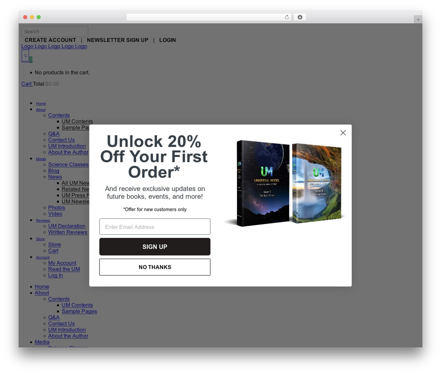The height and width of the screenshot is (374, 441).
Task: Click the browser download icon
Action: (x=300, y=17)
